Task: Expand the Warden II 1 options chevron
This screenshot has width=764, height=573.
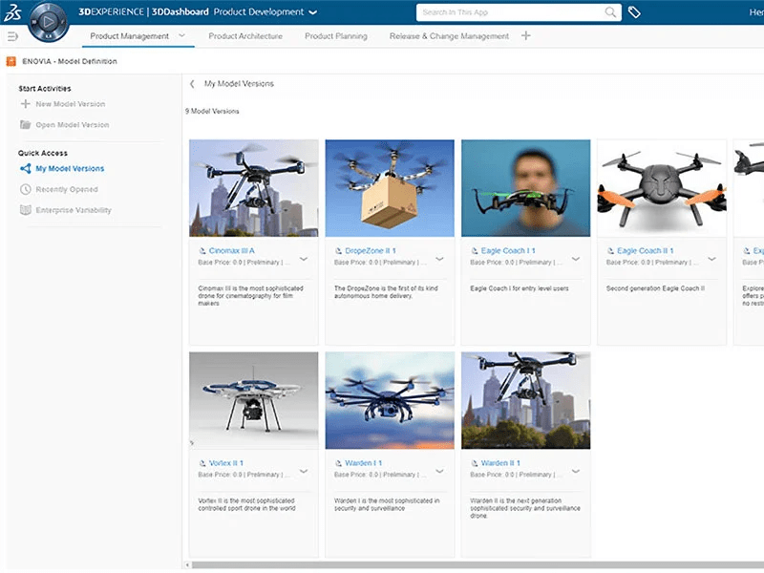Action: 575,469
